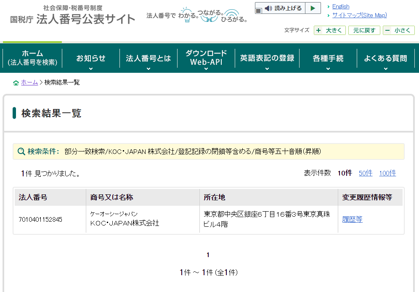Select the 10件 display count
Image resolution: width=419 pixels, height=292 pixels.
345,173
